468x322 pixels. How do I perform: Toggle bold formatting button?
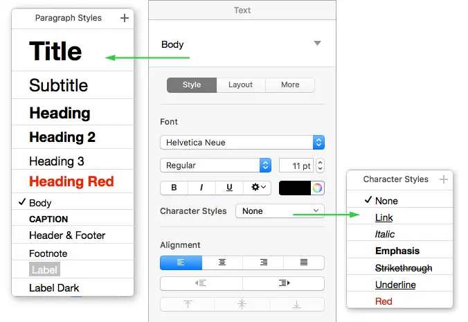click(174, 188)
